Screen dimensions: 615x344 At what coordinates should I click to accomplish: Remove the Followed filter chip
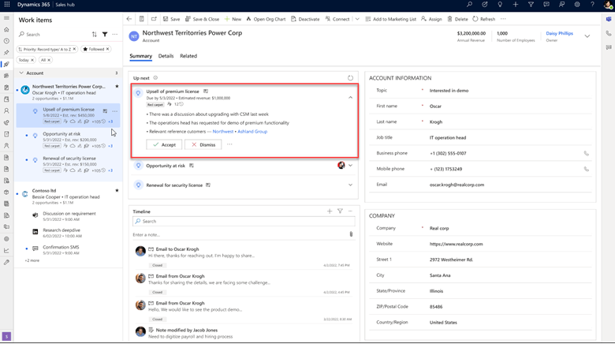pos(108,49)
